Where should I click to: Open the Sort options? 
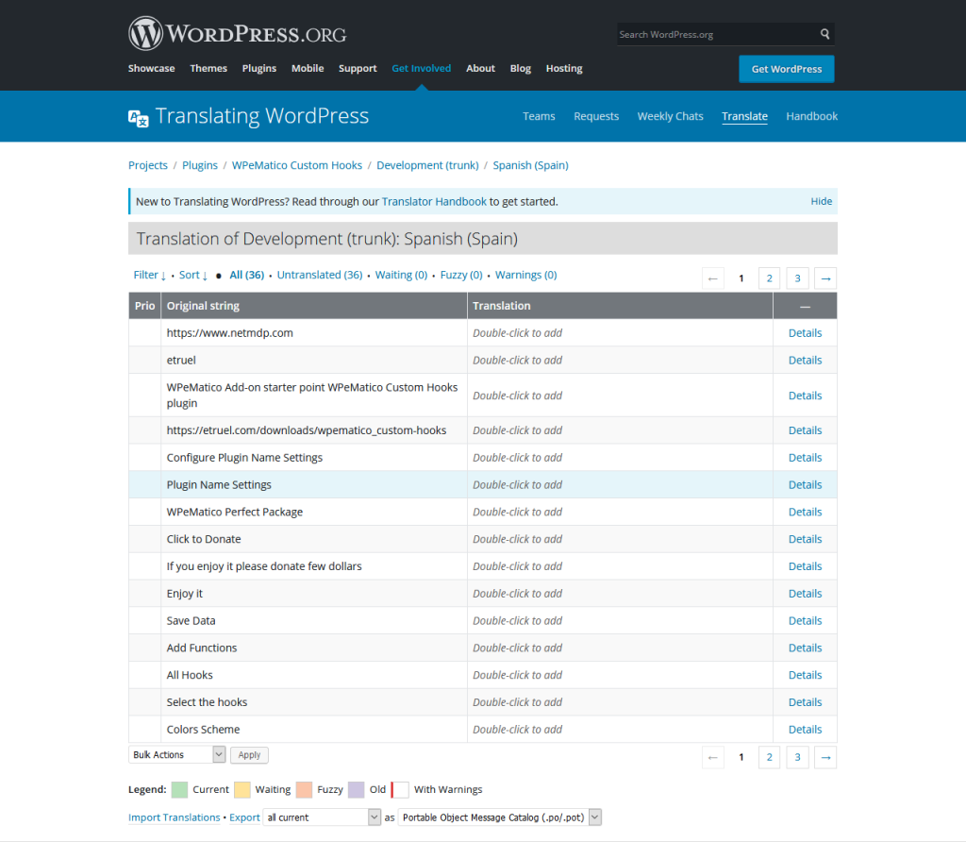(x=192, y=275)
